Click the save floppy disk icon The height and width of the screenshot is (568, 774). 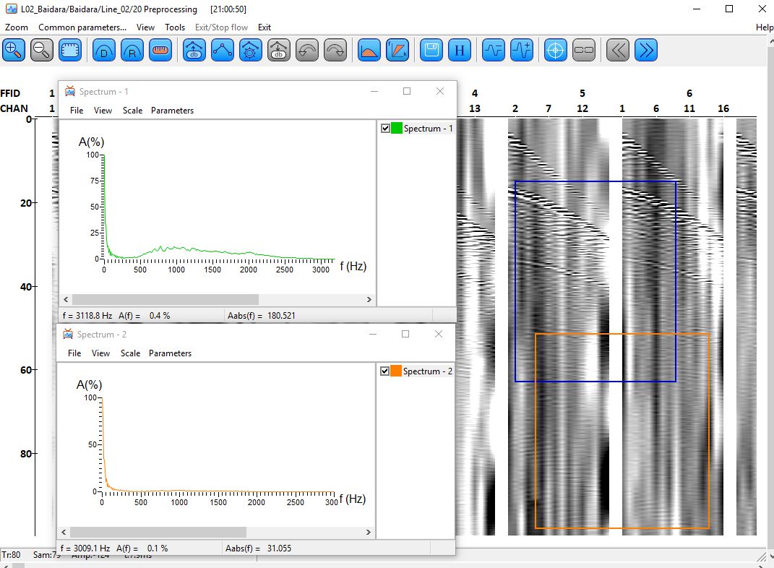coord(431,50)
